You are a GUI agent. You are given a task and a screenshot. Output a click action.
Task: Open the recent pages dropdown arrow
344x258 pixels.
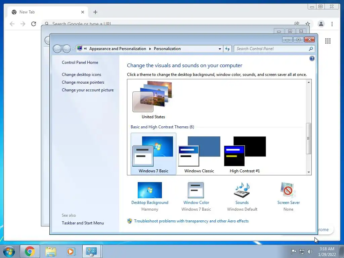(x=73, y=49)
